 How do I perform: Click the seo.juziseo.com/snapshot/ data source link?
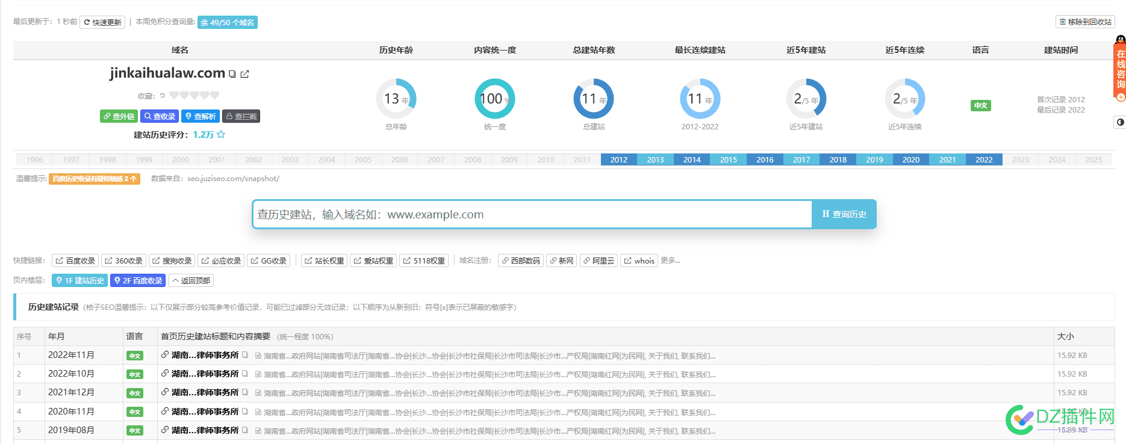(x=233, y=179)
